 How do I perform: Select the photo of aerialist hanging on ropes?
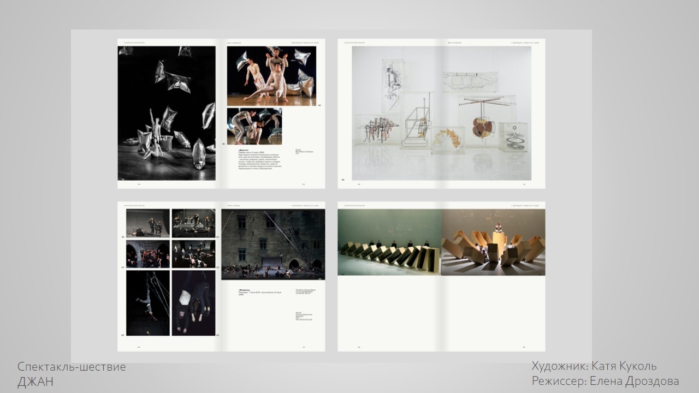pyautogui.click(x=148, y=303)
